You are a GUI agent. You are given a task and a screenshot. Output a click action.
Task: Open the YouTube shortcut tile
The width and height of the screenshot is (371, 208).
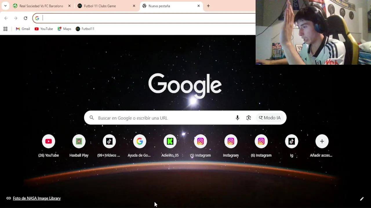48,146
